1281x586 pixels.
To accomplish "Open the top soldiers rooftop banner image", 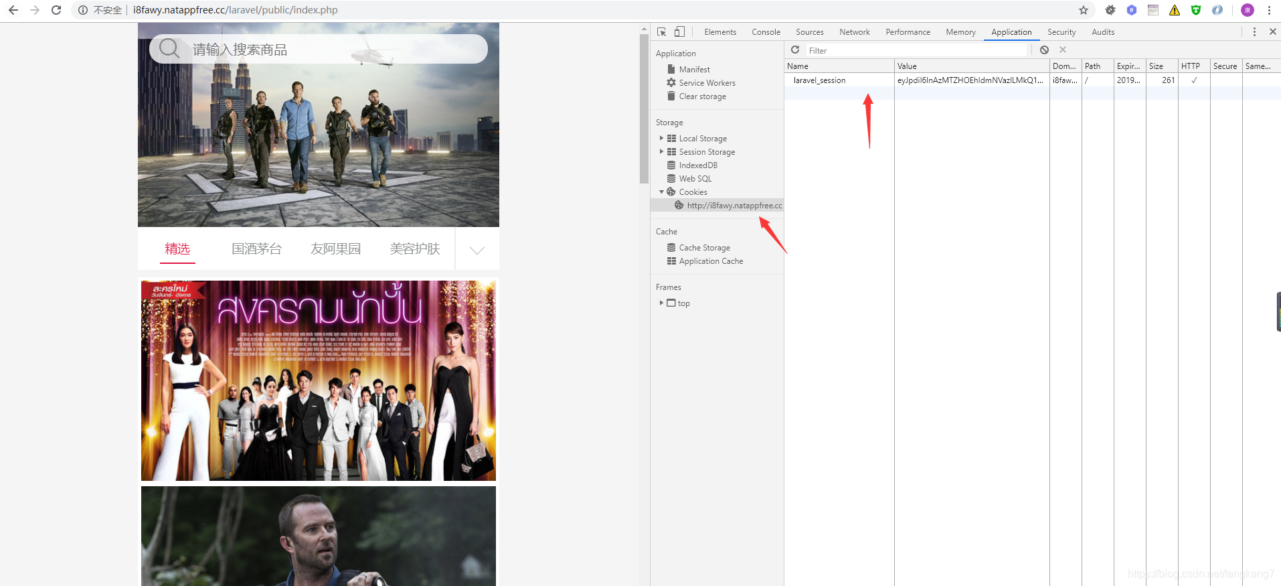I will coord(319,125).
